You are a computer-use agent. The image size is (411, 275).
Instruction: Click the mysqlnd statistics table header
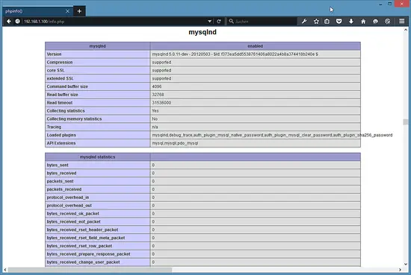97,157
